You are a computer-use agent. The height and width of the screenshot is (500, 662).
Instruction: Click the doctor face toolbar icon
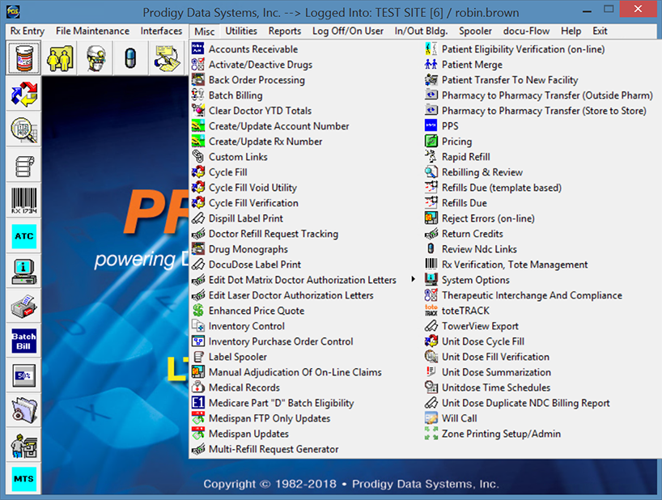click(96, 59)
